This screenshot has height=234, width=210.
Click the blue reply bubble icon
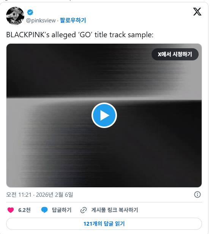(x=44, y=210)
